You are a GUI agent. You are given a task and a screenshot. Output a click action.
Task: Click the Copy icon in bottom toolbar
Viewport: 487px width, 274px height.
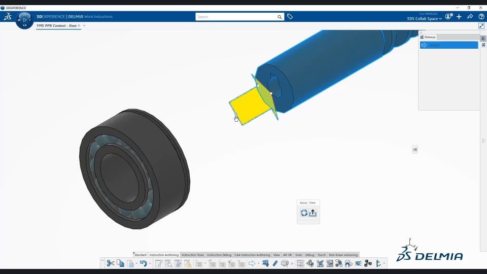point(121,263)
